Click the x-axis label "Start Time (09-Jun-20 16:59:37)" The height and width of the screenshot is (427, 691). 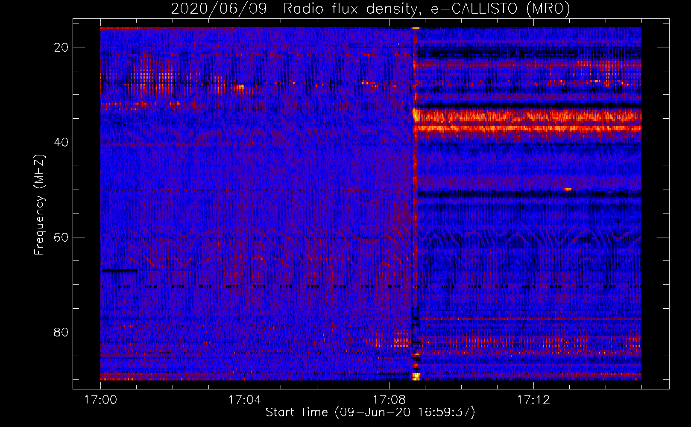(370, 412)
